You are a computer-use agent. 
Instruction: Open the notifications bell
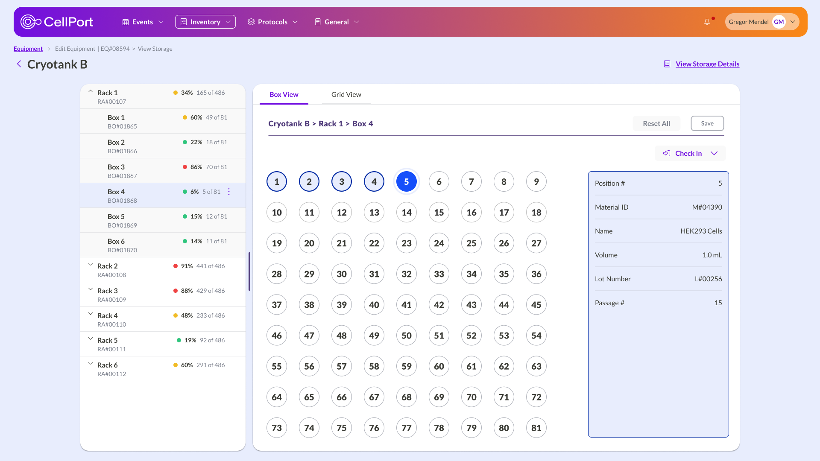pyautogui.click(x=707, y=22)
